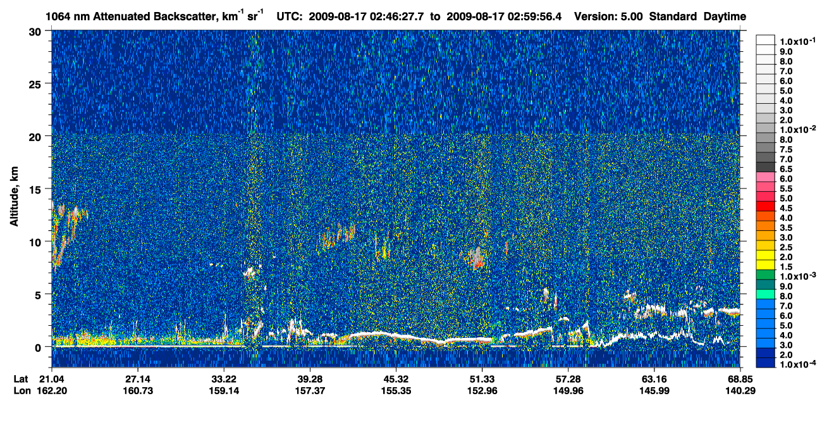Screen dimensions: 822x422
Task: Pick the white swatch beside 1.0x10-1
Action: tap(765, 40)
